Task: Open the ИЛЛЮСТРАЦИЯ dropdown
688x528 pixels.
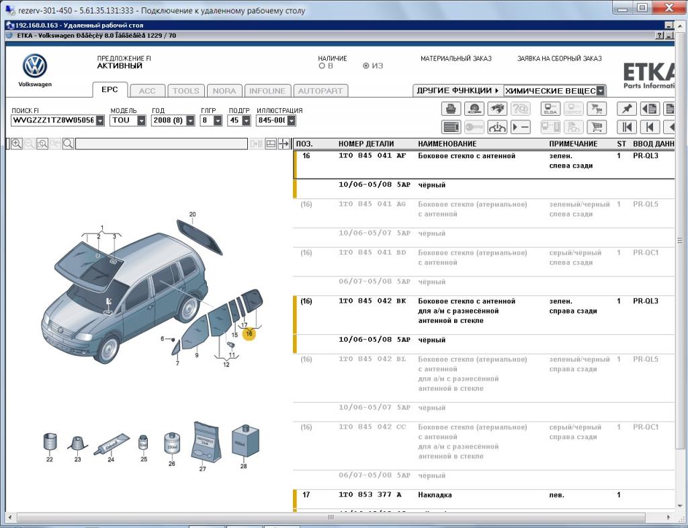Action: point(292,120)
